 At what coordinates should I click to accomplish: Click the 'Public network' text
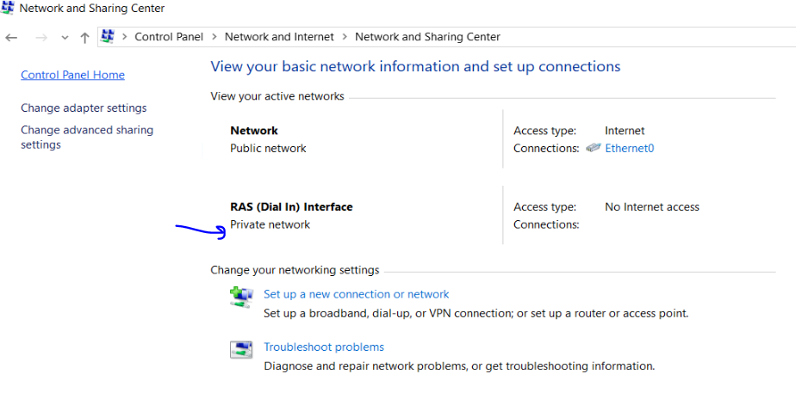[268, 149]
